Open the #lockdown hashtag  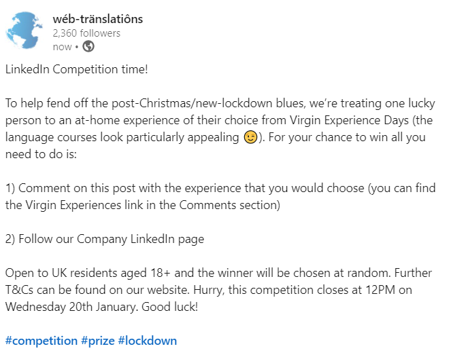pos(147,341)
